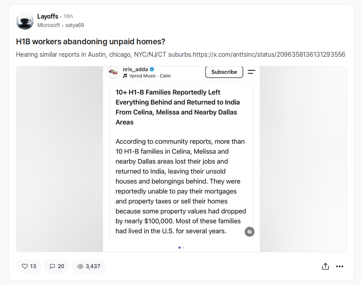Open satya69 user profile
The width and height of the screenshot is (361, 285).
pyautogui.click(x=75, y=25)
